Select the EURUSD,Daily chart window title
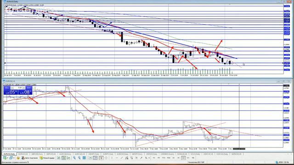The height and width of the screenshot is (165, 294). point(12,2)
